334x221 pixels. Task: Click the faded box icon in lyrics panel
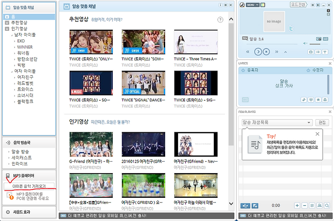245,99
